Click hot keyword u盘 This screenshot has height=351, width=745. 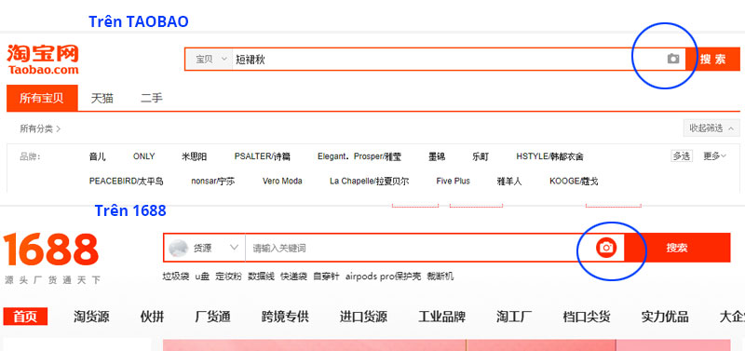(202, 276)
